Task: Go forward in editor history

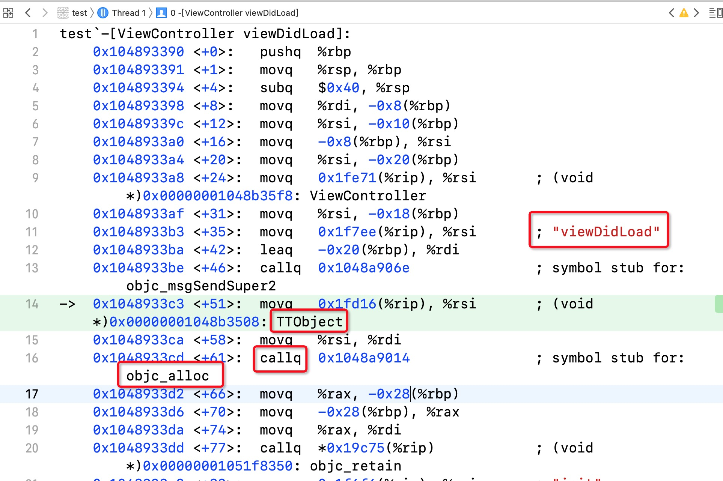Action: click(45, 13)
